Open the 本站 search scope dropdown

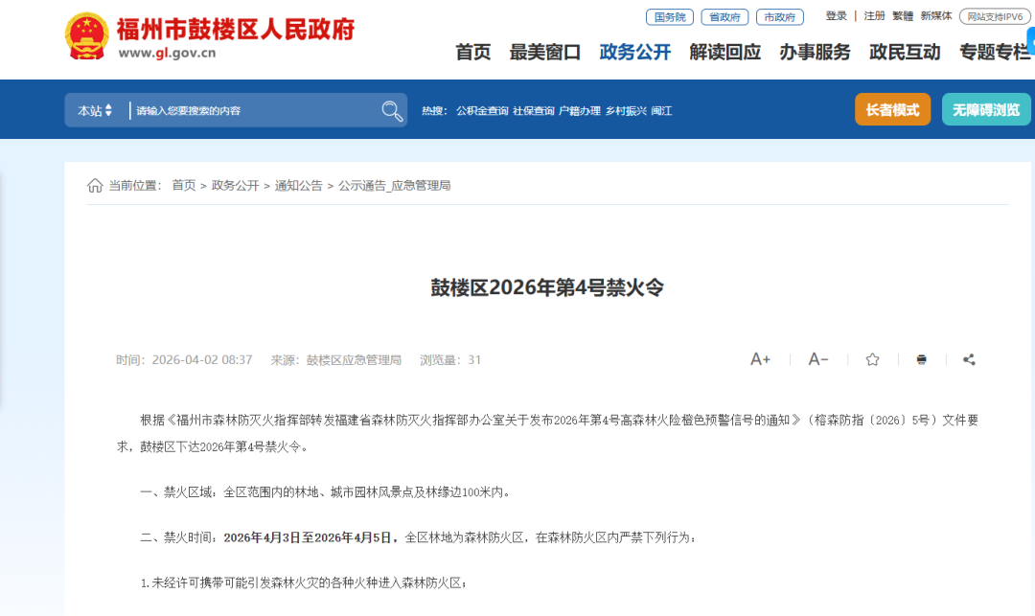point(95,111)
